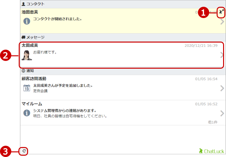Screen dimensions: 226x157
Task: Click the お疲れ様です。 message text
Action: tap(45, 52)
